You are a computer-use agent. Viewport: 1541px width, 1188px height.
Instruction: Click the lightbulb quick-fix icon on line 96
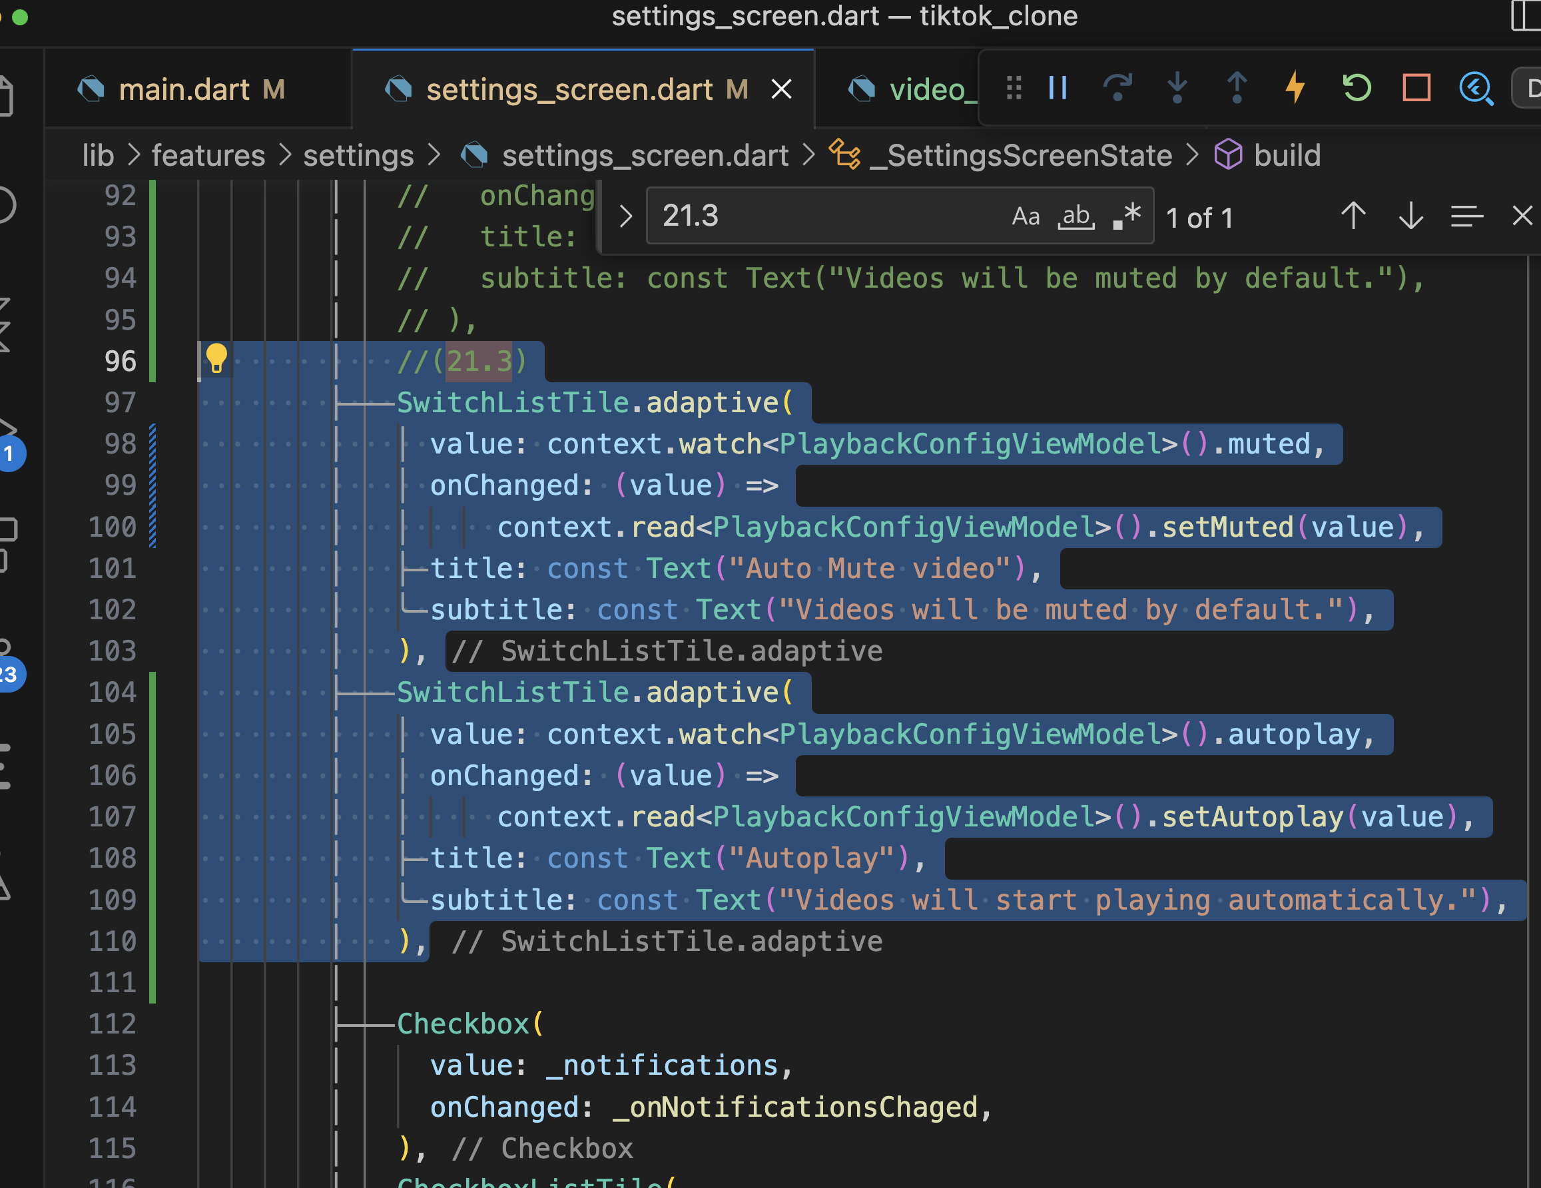[216, 358]
